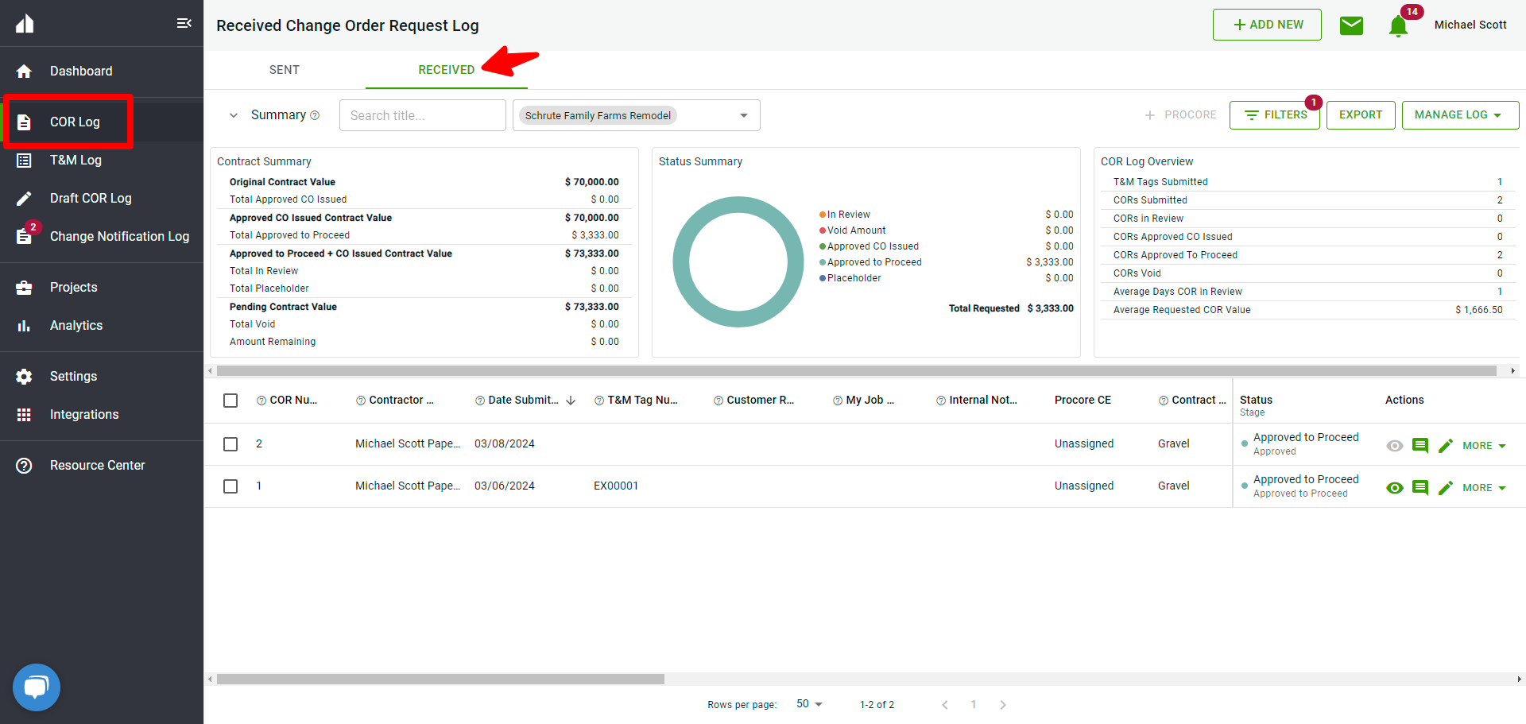The width and height of the screenshot is (1526, 724).
Task: Click the bottom table horizontal scrollbar
Action: [440, 679]
